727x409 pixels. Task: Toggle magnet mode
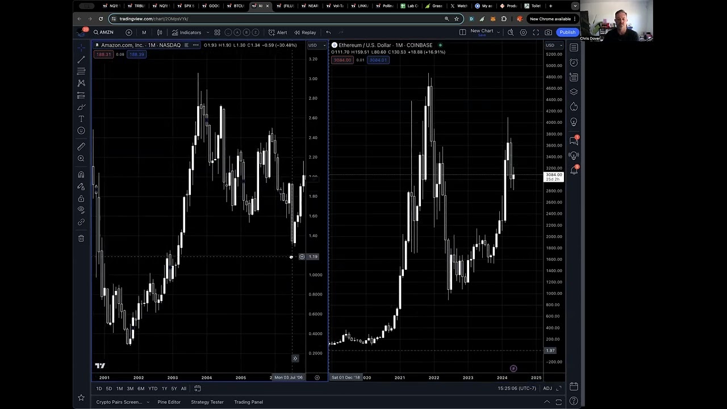(81, 174)
